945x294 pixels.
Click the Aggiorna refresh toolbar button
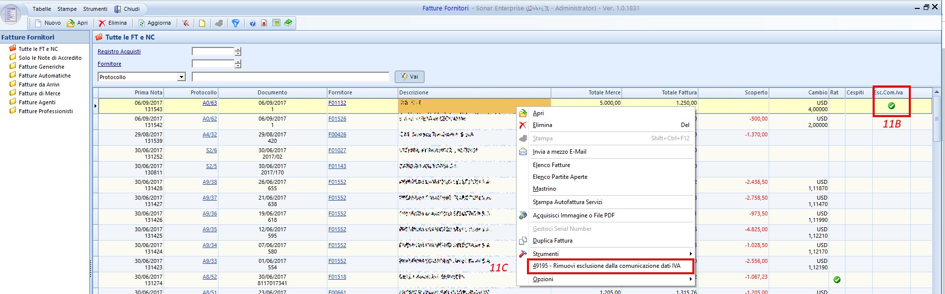point(155,23)
